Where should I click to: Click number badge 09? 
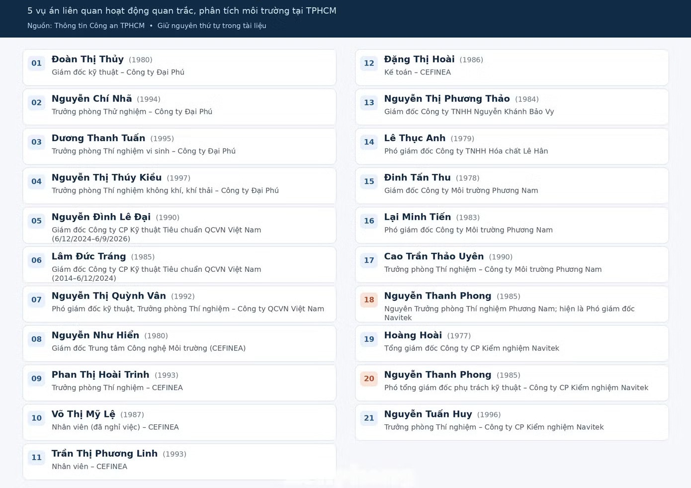[37, 379]
